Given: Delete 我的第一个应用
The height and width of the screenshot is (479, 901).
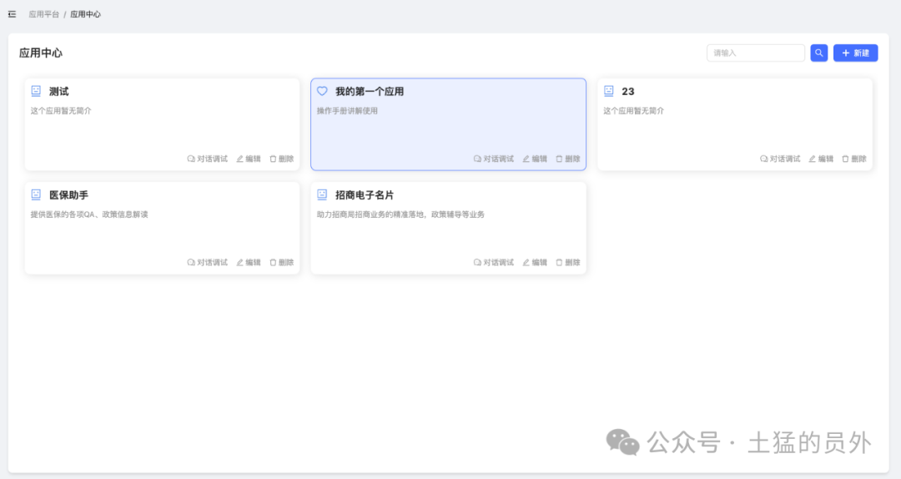Looking at the screenshot, I should [568, 159].
